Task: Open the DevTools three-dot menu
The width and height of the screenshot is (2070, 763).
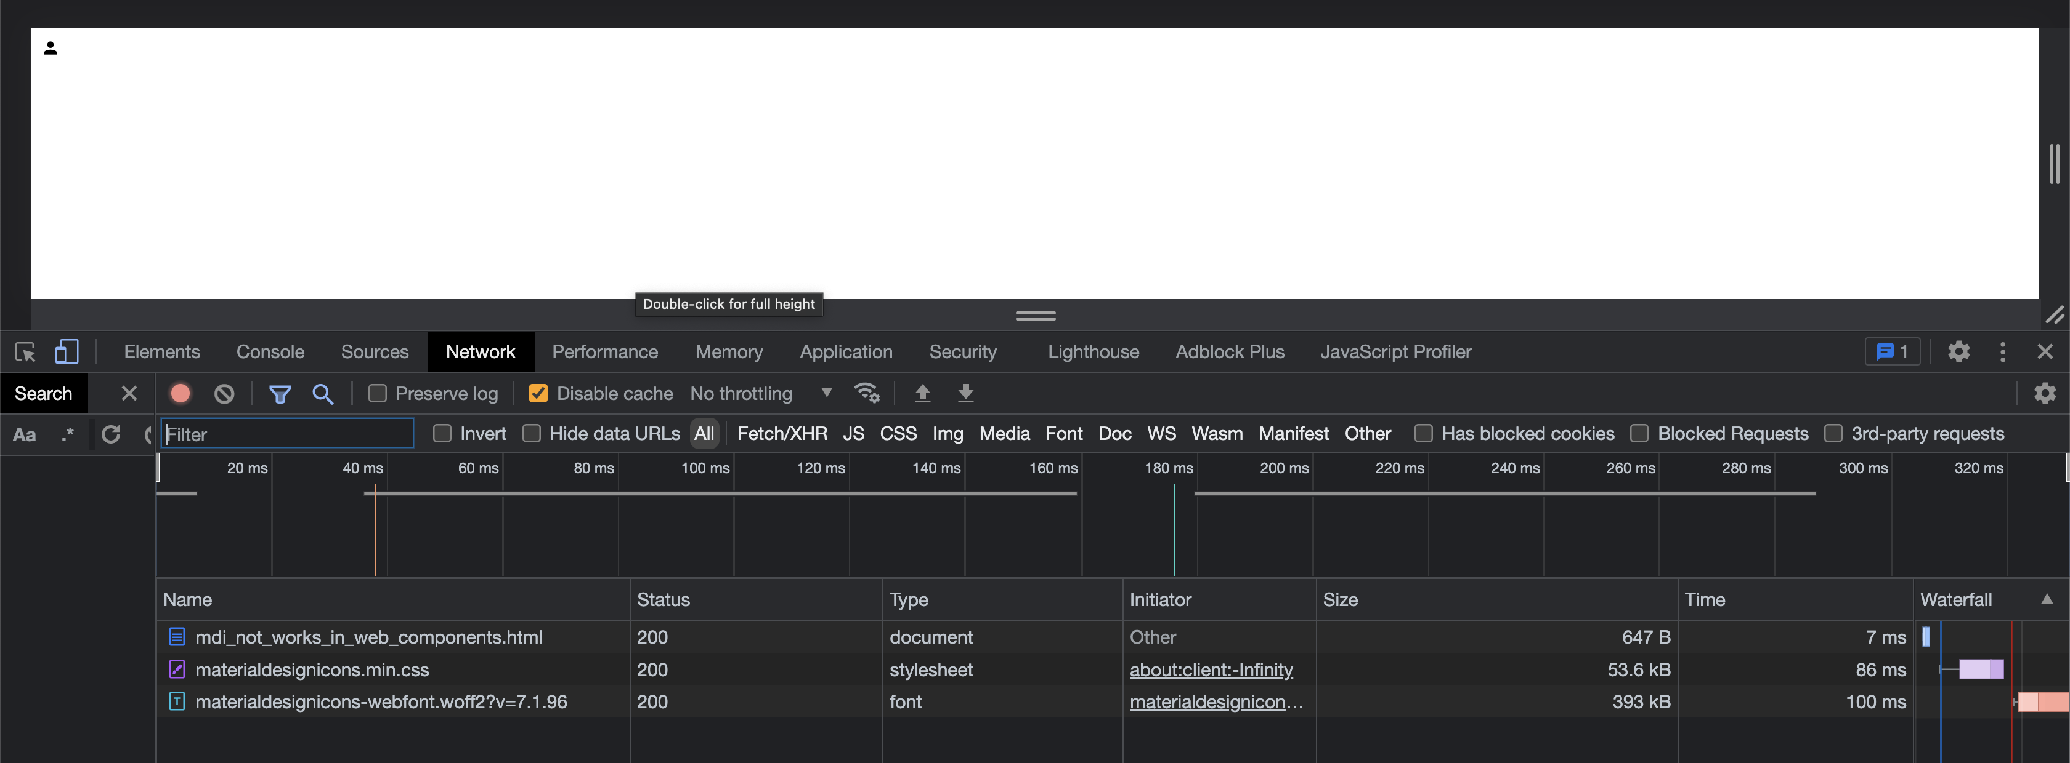Action: pyautogui.click(x=2002, y=351)
